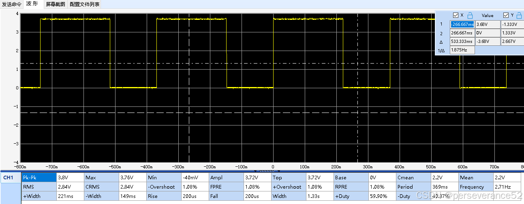Select the Mean measurement label
524x204 pixels.
476,177
